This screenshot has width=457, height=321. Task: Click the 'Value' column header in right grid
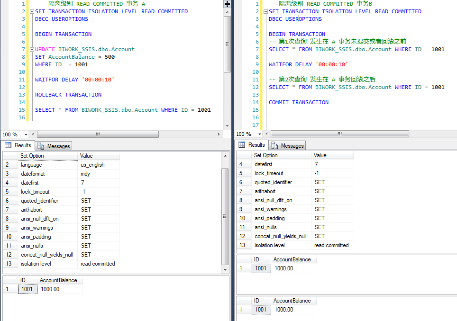click(332, 155)
